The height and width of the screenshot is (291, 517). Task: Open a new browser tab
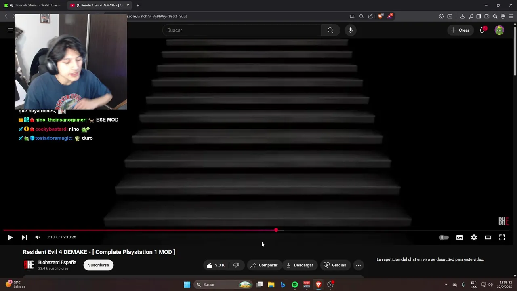(138, 5)
